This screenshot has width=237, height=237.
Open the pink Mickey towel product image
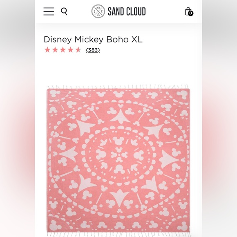118,161
